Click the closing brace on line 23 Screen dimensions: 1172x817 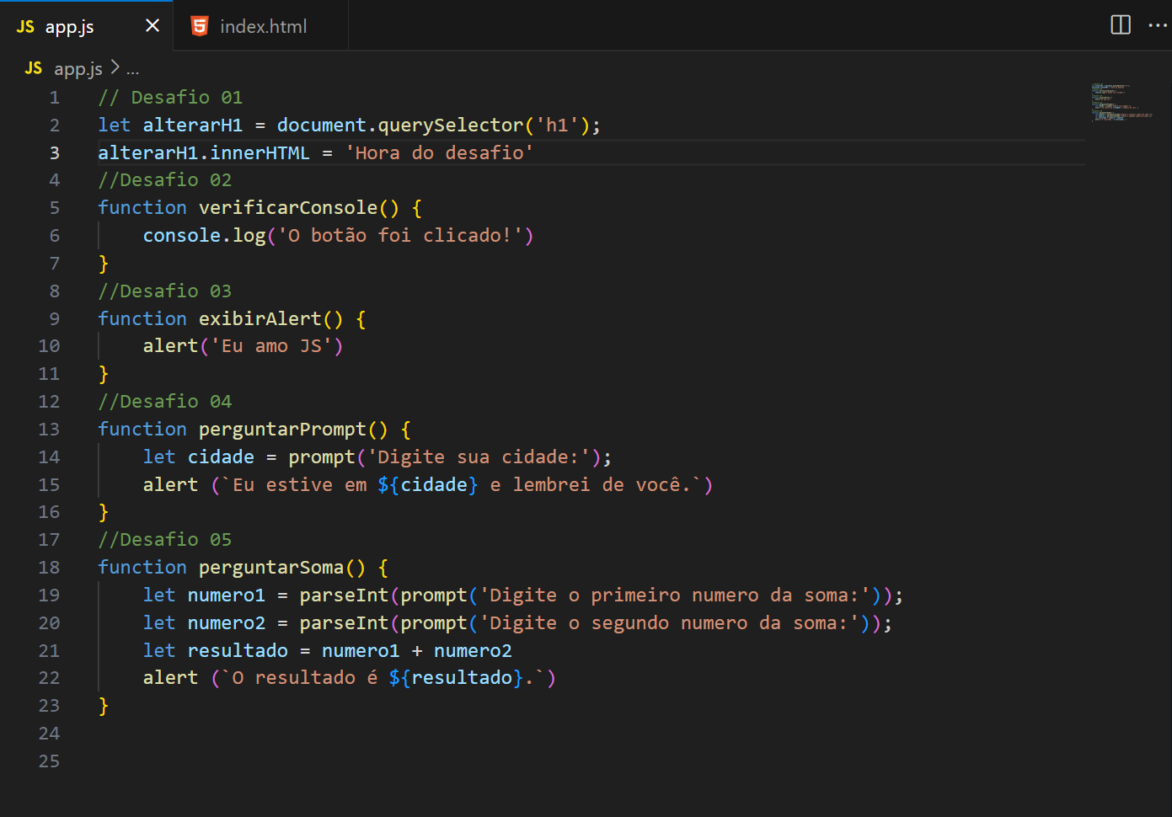103,706
